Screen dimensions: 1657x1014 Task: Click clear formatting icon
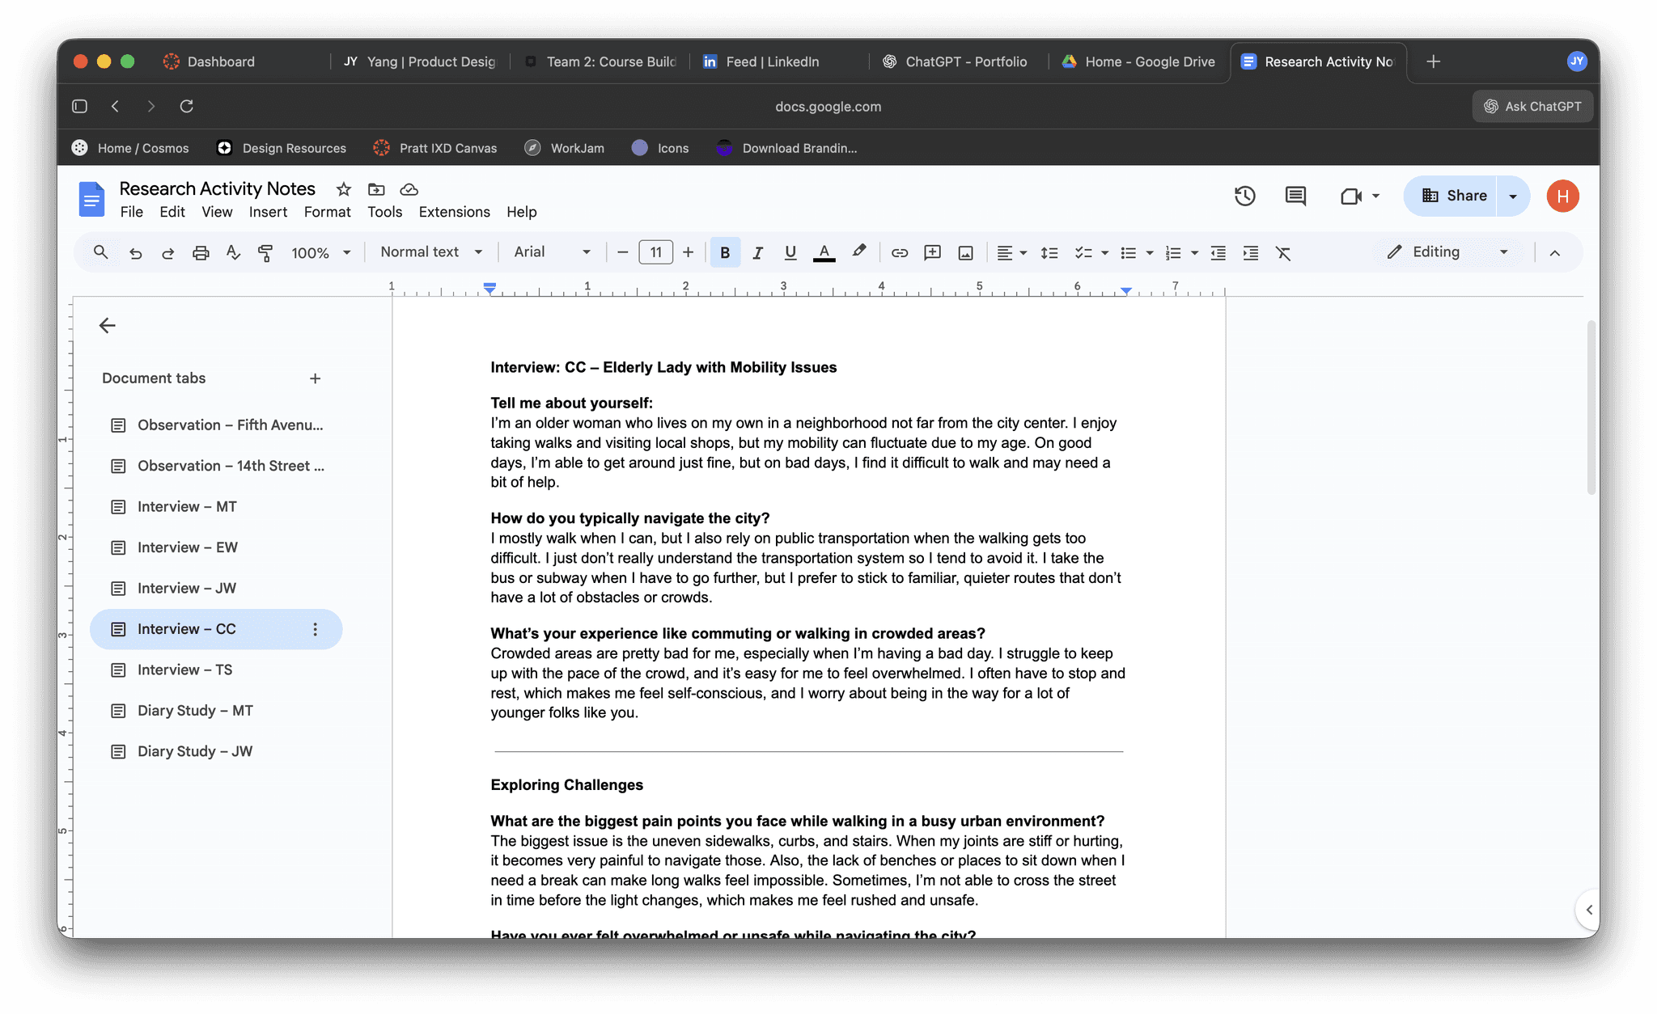click(x=1283, y=253)
